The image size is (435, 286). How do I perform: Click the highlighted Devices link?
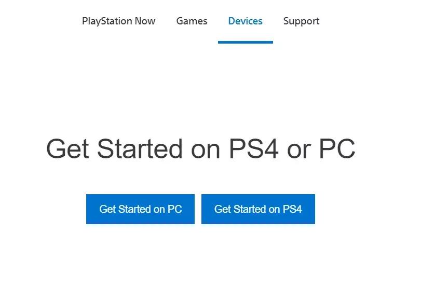tap(245, 21)
